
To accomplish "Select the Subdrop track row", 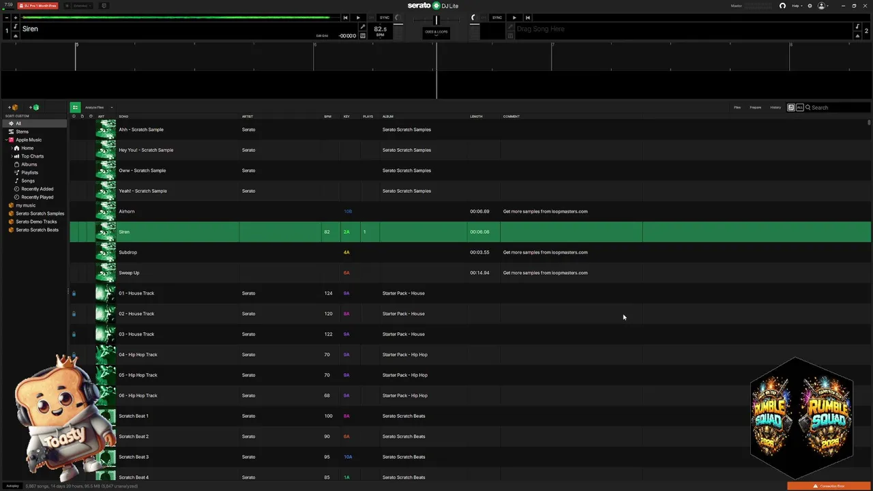I will click(x=470, y=252).
